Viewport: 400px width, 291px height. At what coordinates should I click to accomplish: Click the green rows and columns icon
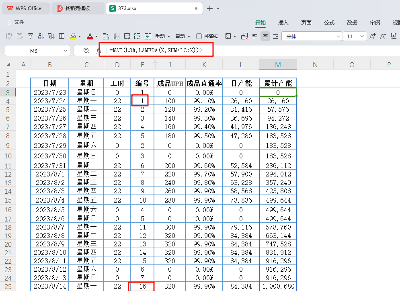click(x=137, y=36)
